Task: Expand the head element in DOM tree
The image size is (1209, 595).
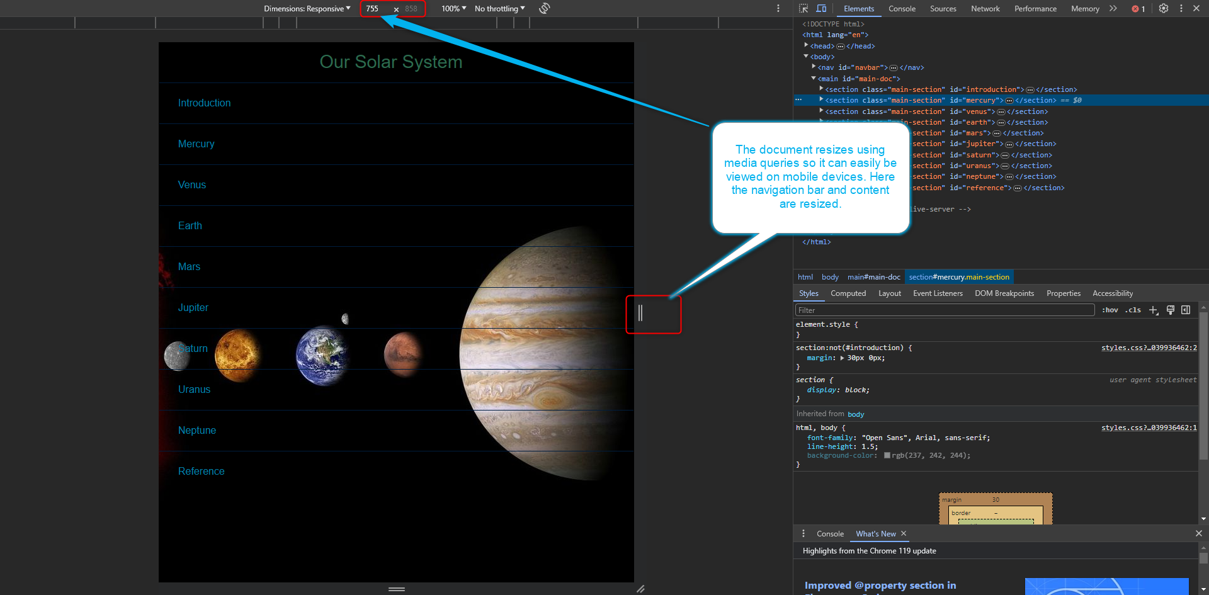Action: pyautogui.click(x=807, y=45)
